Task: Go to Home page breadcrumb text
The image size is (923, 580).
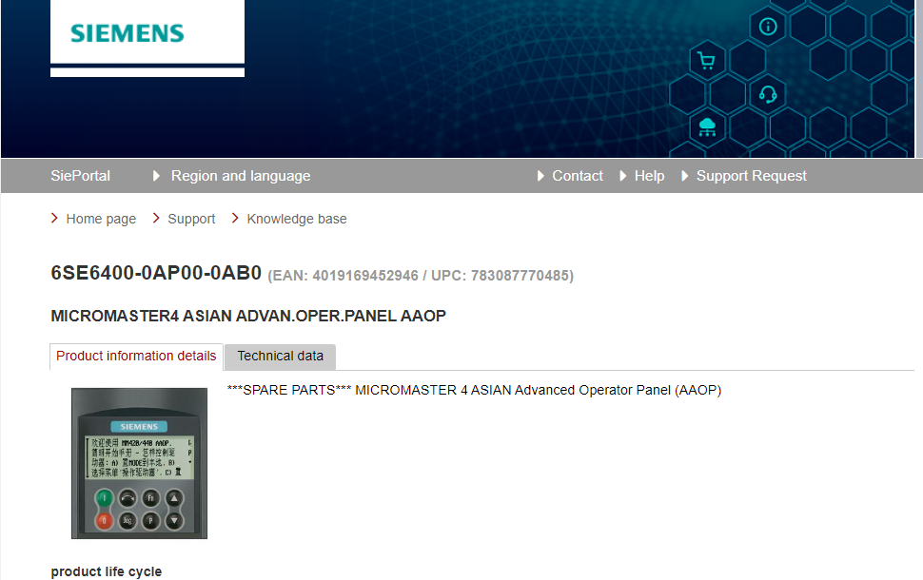Action: tap(101, 219)
